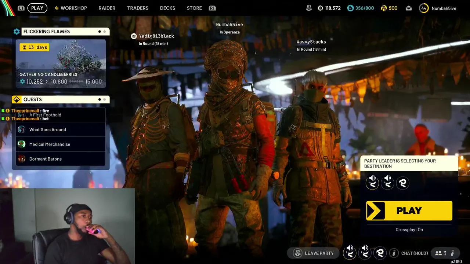Open the mail inbox icon
Viewport: 470px width, 264px height.
[409, 8]
